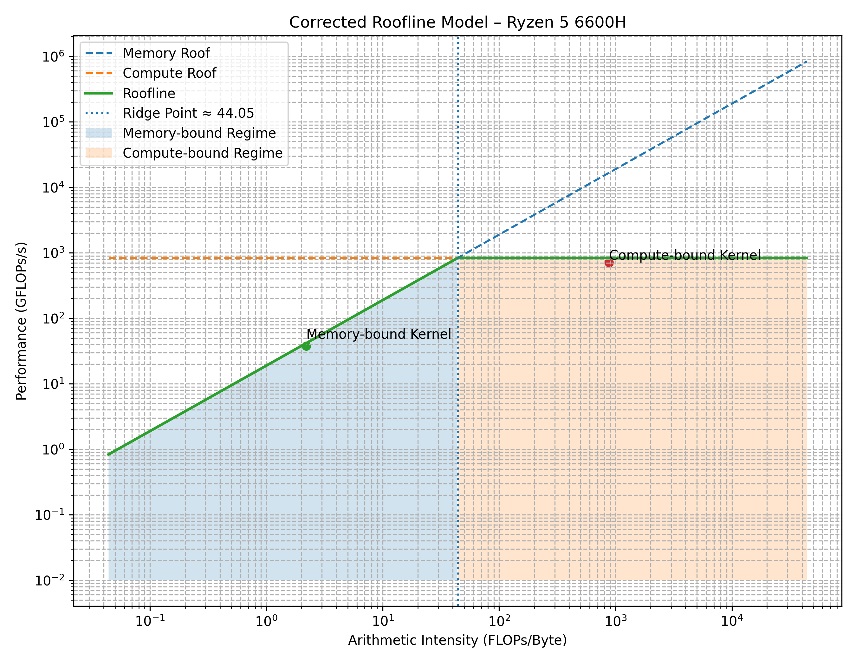Click the x-axis tick label 10^4

(732, 621)
